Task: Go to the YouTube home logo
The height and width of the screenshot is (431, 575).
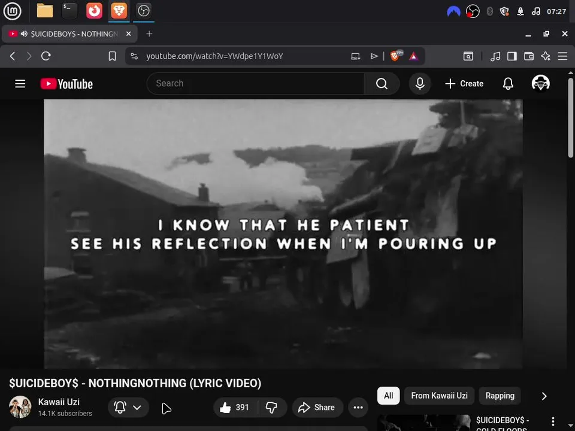Action: [66, 84]
